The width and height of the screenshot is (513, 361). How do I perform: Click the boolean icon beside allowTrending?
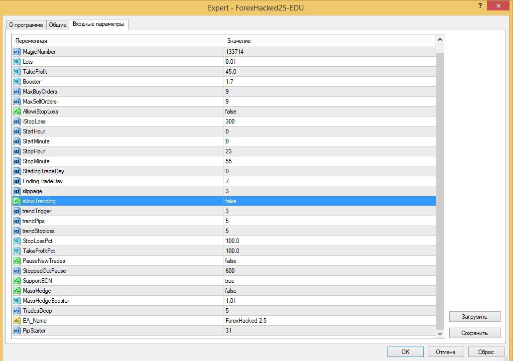[x=17, y=201]
